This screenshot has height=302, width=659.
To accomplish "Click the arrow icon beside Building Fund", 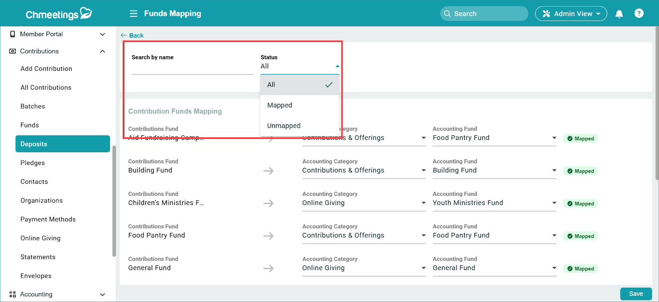I will click(269, 171).
